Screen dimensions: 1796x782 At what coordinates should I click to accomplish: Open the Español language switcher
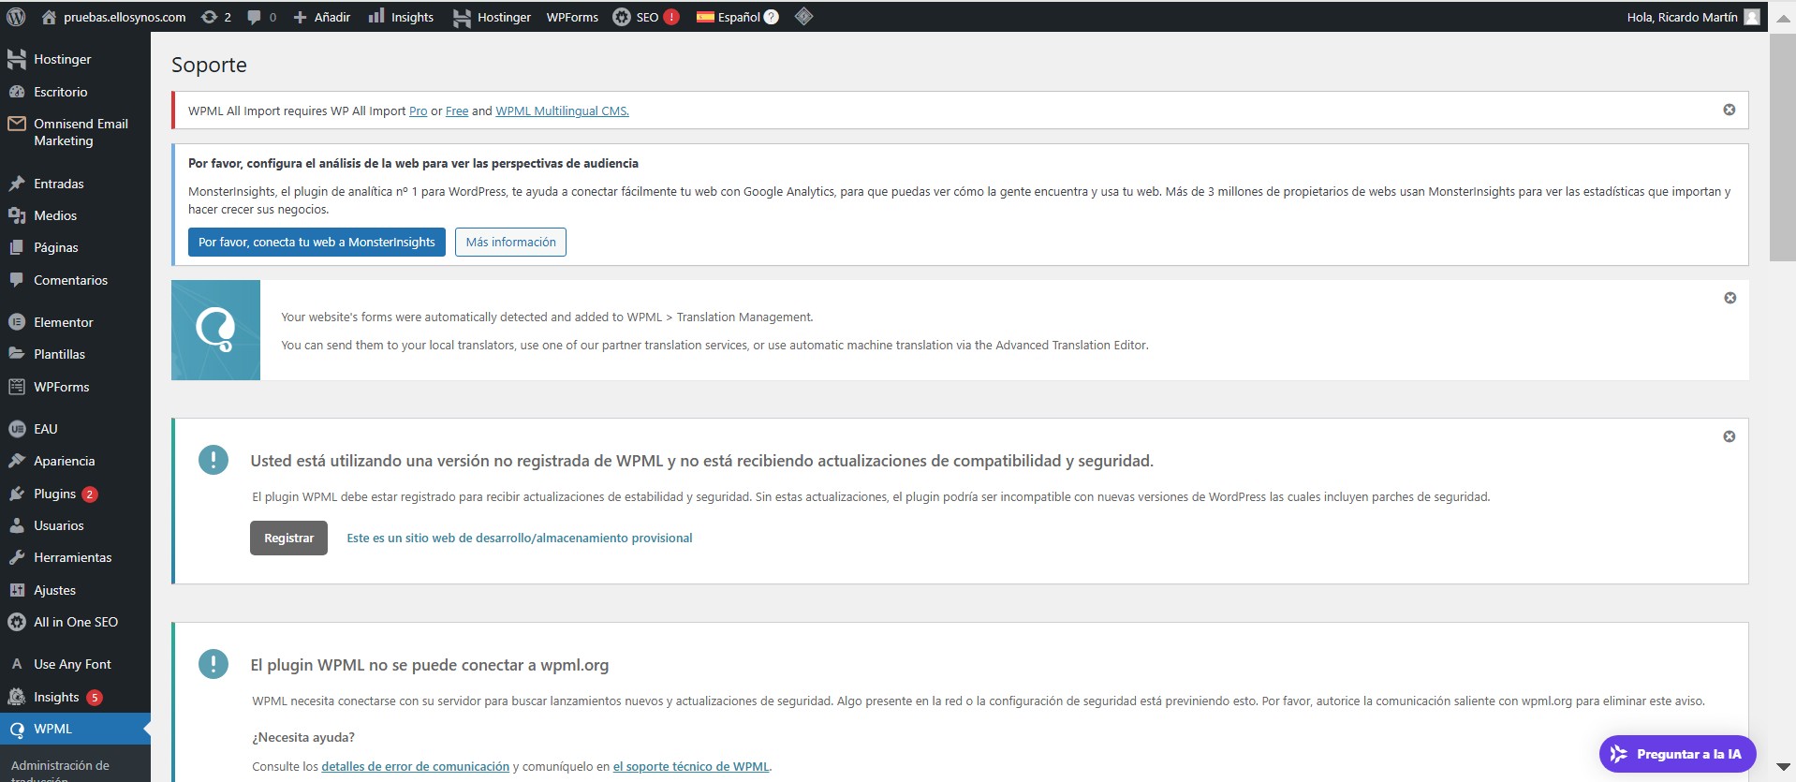tap(729, 17)
